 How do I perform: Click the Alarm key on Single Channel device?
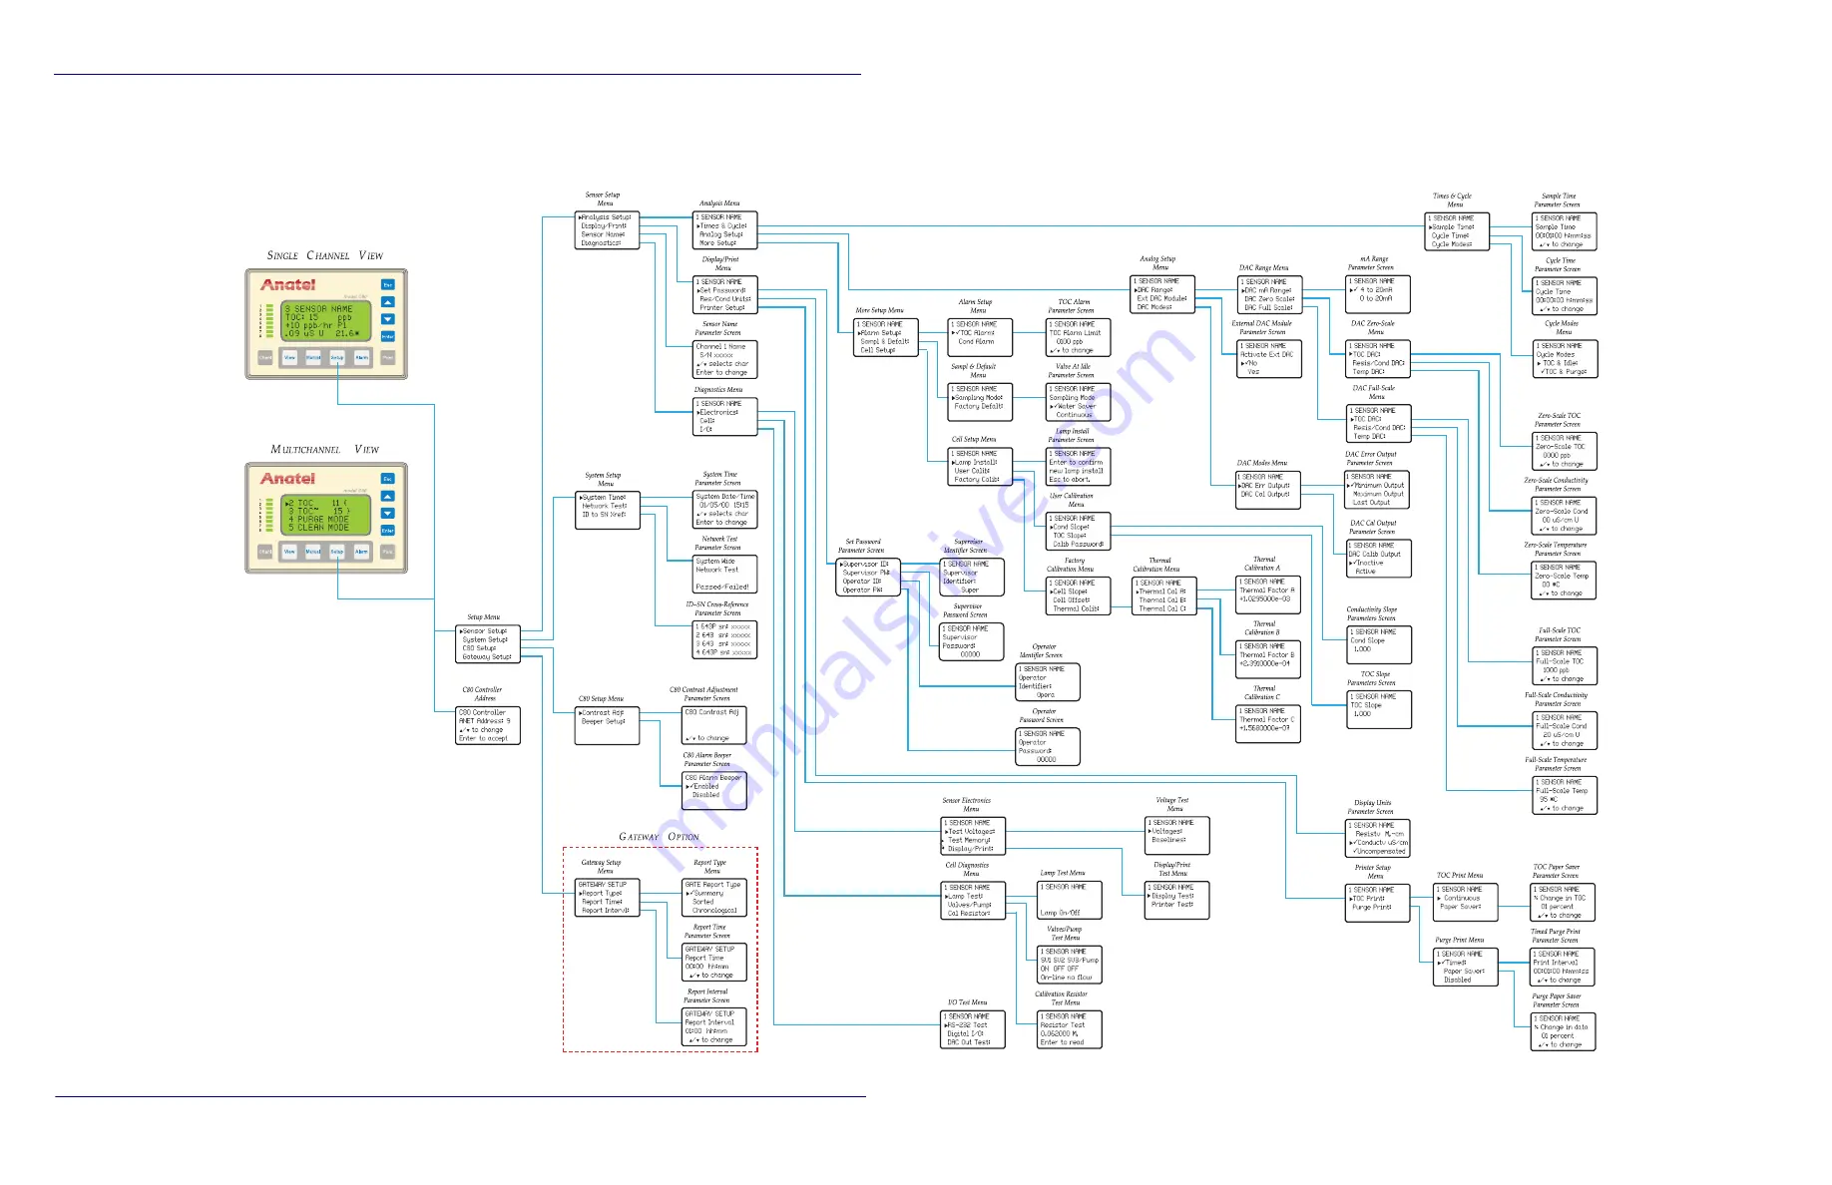click(x=361, y=357)
